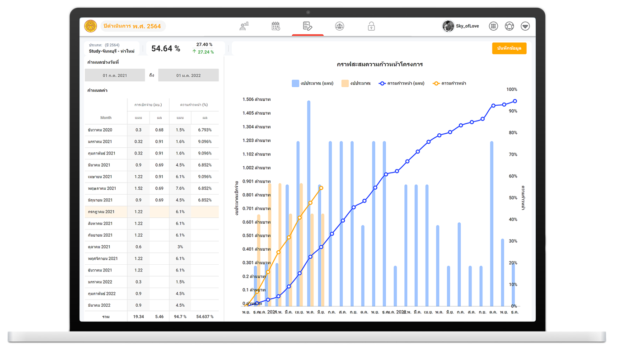
Task: Set end date field 01 ม.ค. 2022
Action: click(x=188, y=75)
